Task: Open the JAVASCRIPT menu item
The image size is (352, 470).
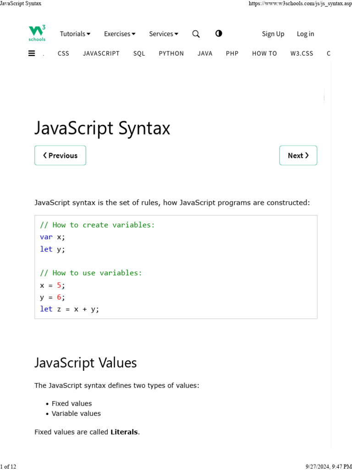Action: pos(101,53)
